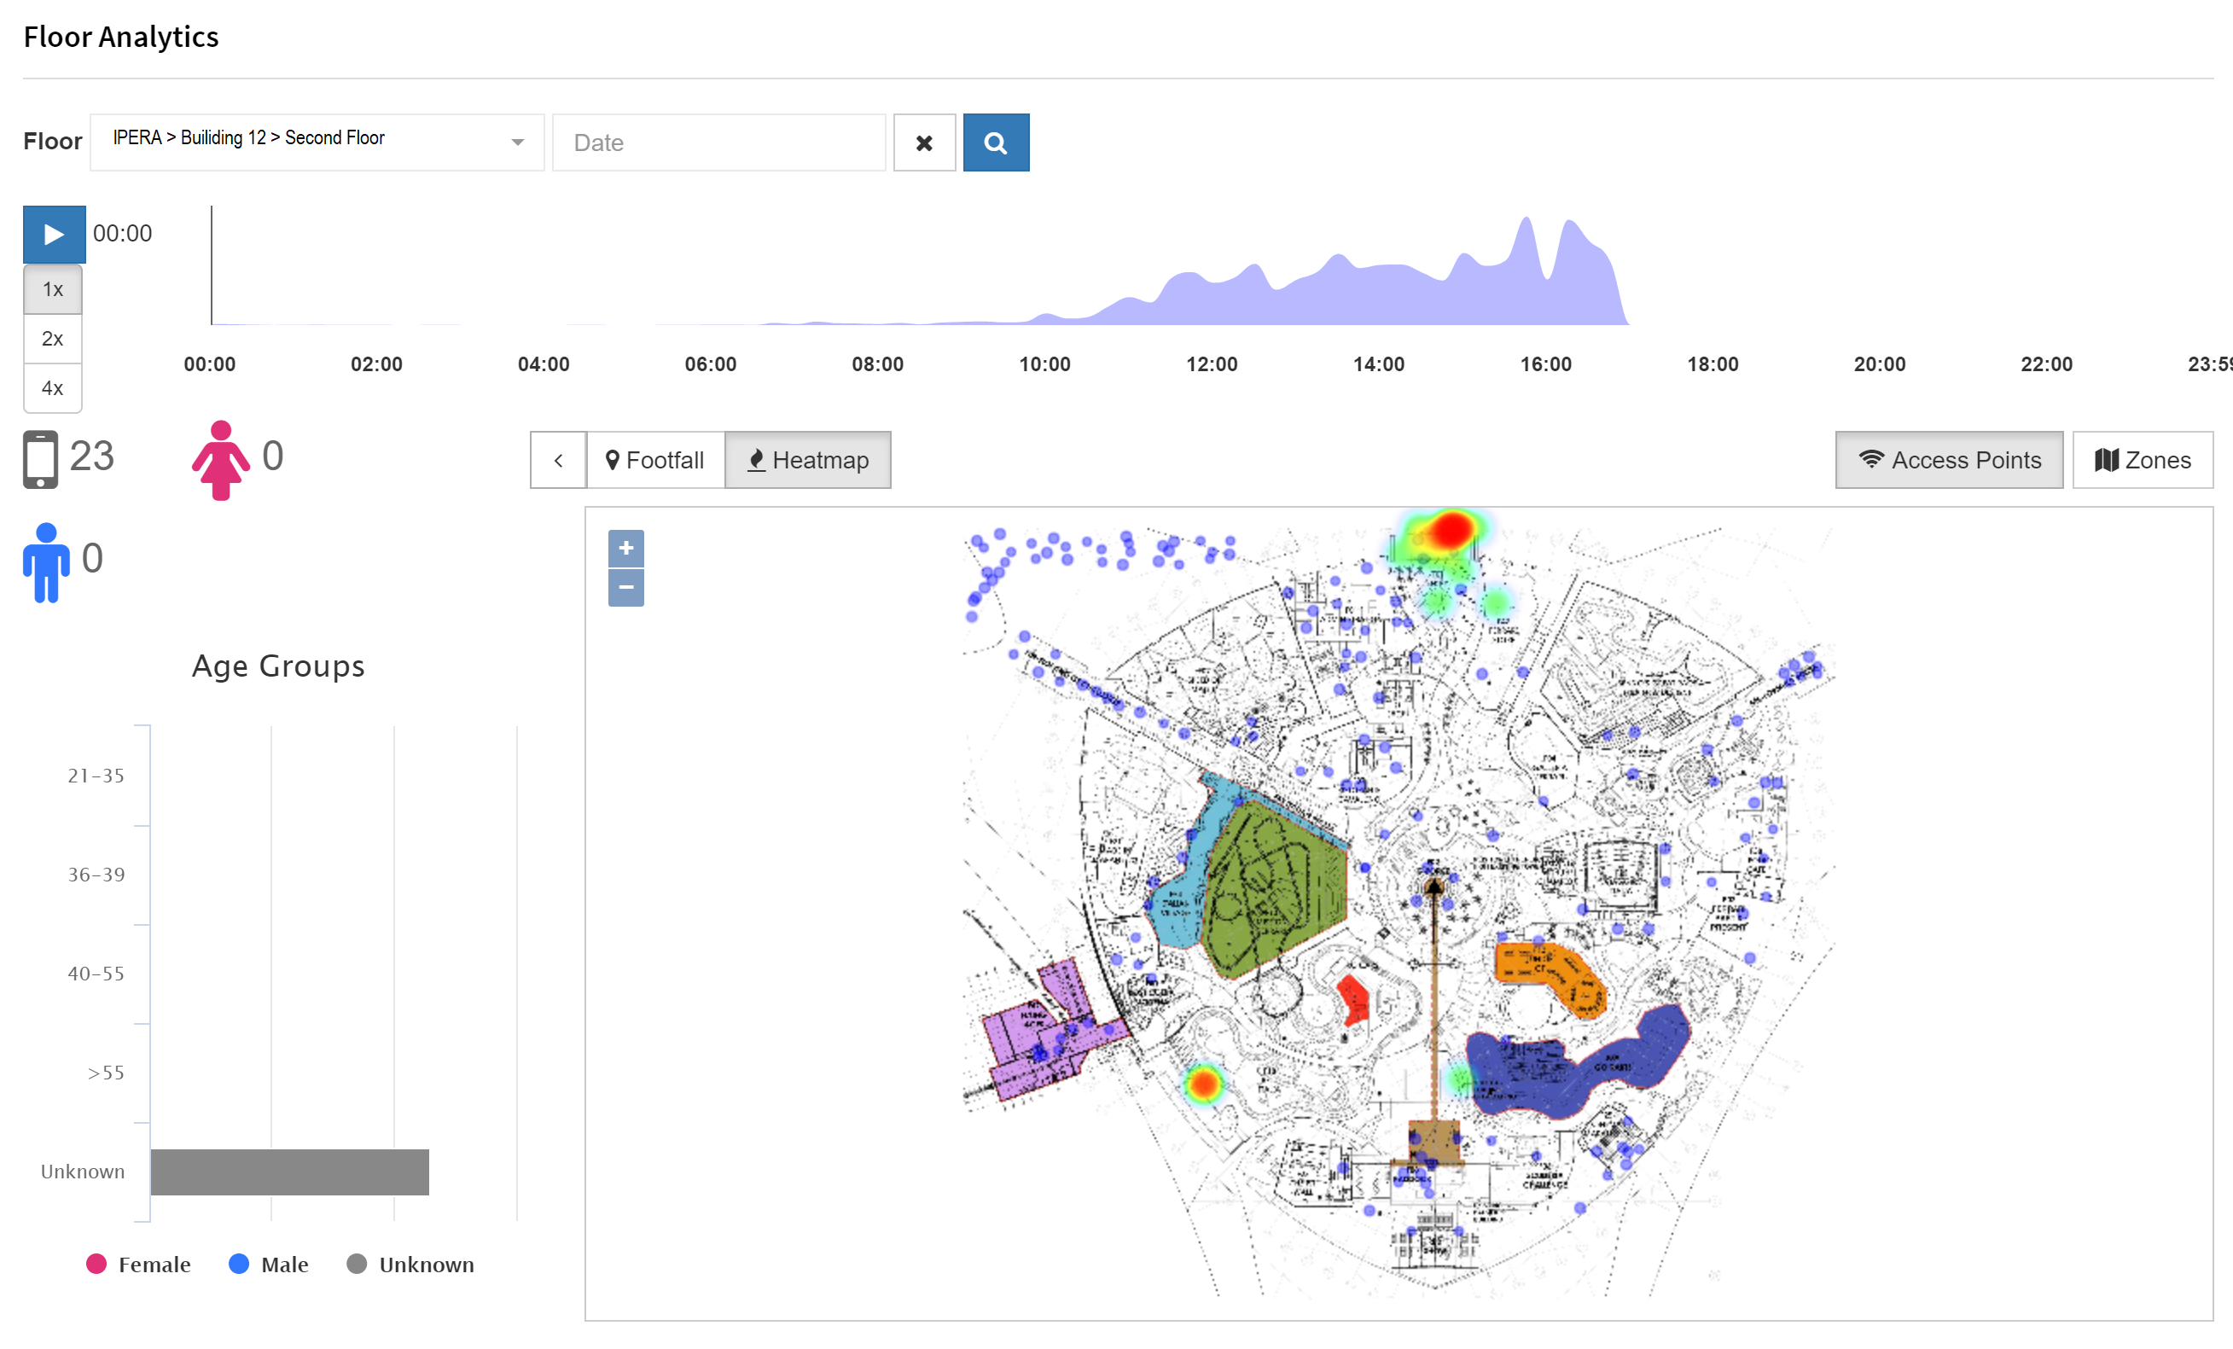Image resolution: width=2233 pixels, height=1349 pixels.
Task: Click the device count phone icon
Action: pos(41,459)
